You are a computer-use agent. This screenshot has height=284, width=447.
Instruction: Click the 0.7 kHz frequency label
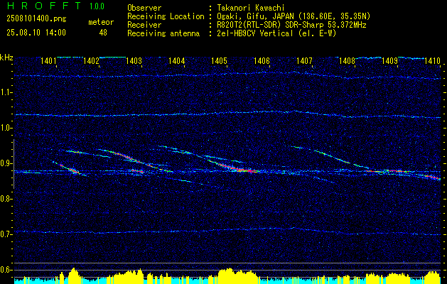pos(5,234)
